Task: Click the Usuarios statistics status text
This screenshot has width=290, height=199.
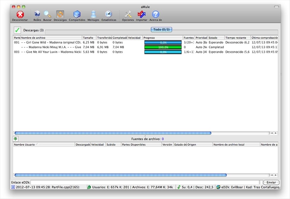Action: [x=132, y=187]
